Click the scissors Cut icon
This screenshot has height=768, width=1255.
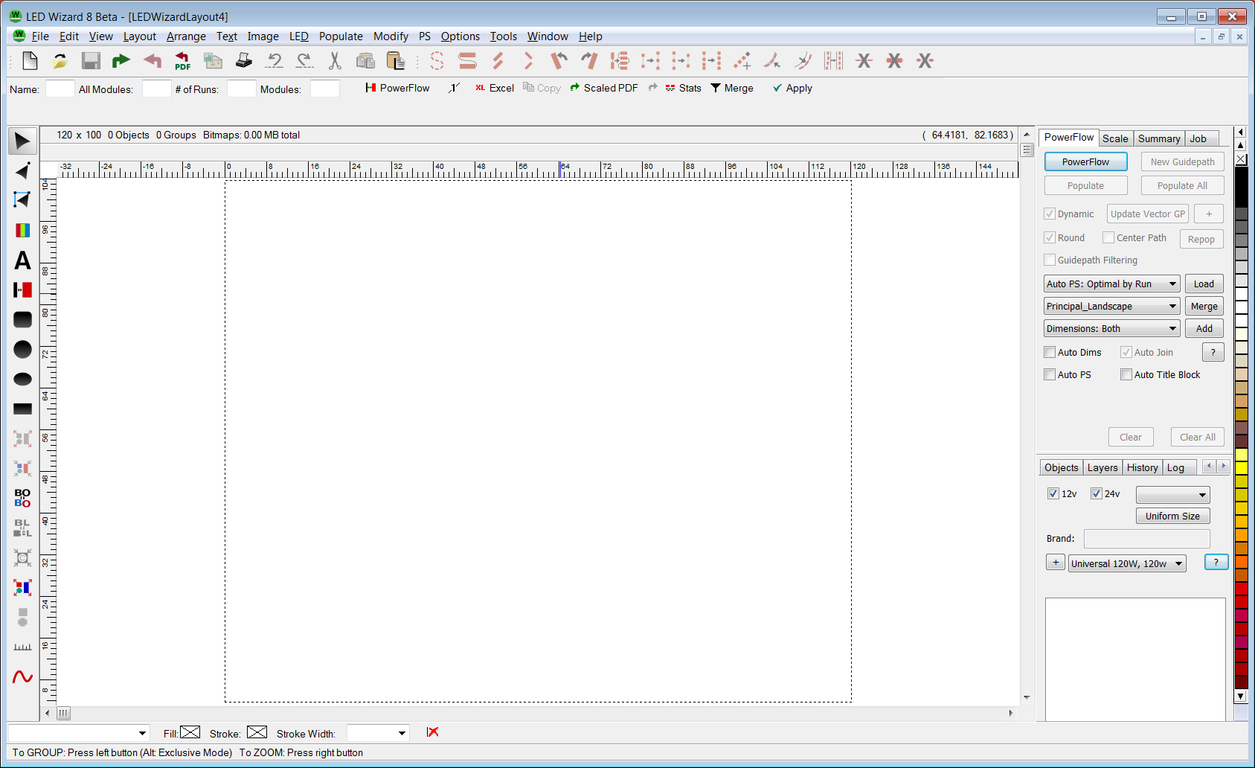[x=335, y=61]
